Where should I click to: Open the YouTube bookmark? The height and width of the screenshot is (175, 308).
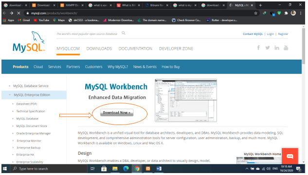point(41,20)
